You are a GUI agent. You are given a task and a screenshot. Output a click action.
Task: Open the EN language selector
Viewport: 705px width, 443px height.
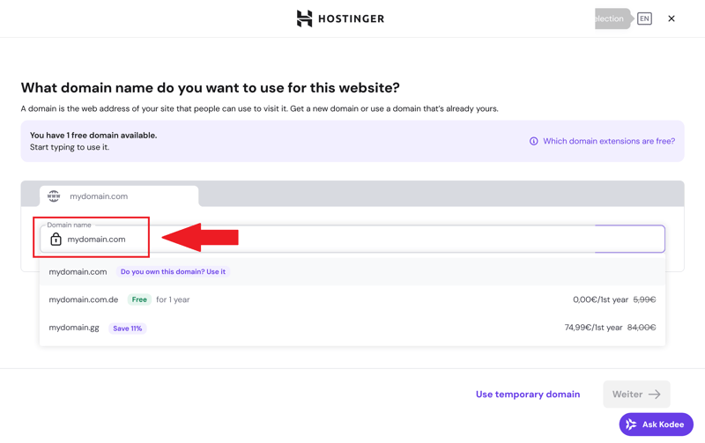coord(644,18)
